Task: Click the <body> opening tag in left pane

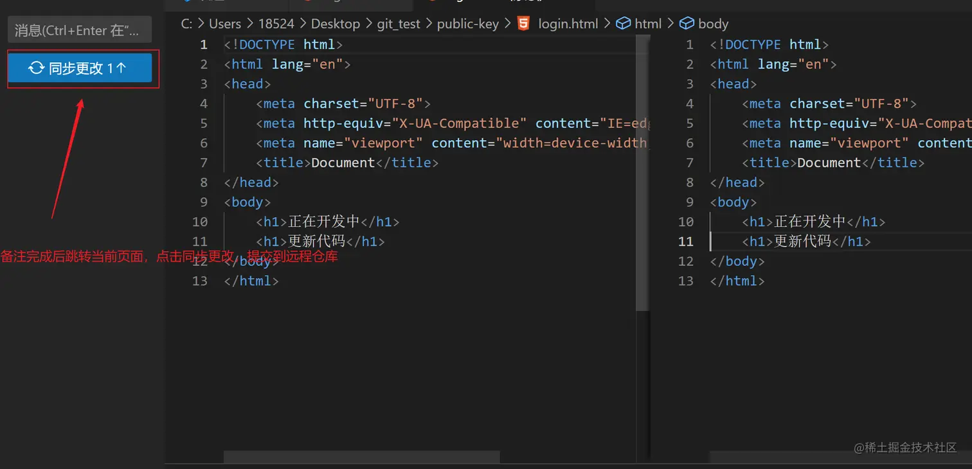Action: 248,202
